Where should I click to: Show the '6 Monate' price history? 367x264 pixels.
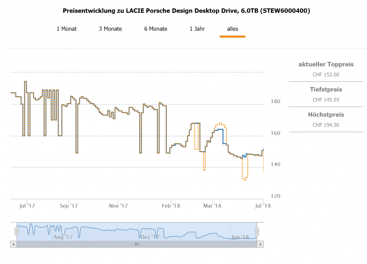[156, 29]
